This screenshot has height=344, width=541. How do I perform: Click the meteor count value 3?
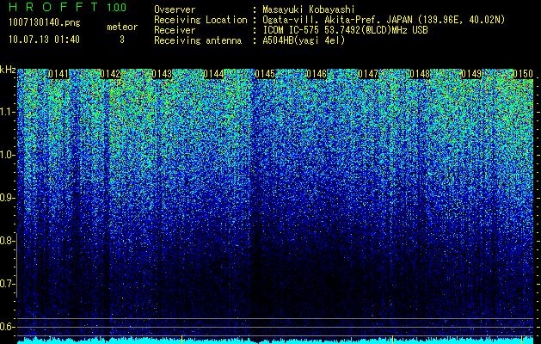pos(122,40)
